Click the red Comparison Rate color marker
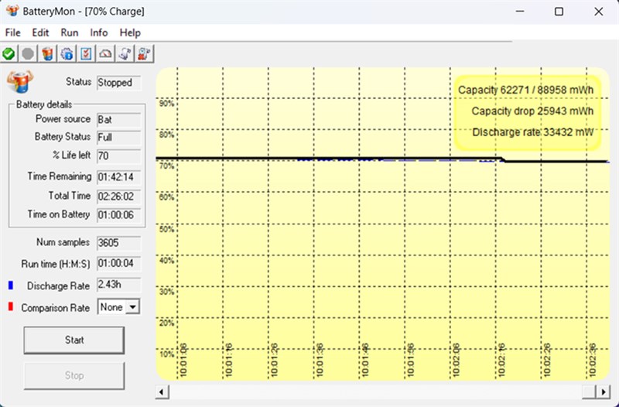 pyautogui.click(x=11, y=307)
